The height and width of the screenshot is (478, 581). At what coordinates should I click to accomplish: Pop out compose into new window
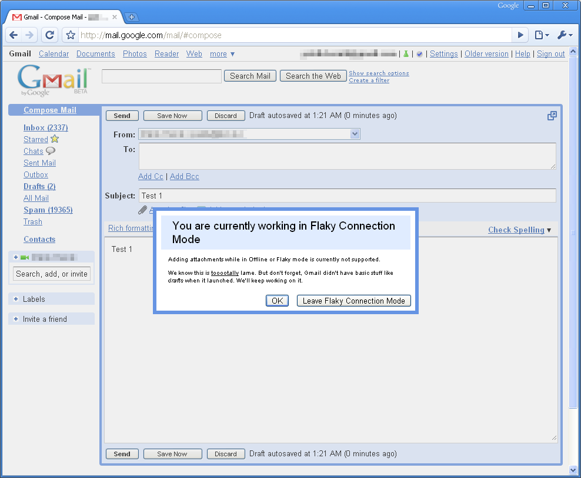(x=552, y=116)
